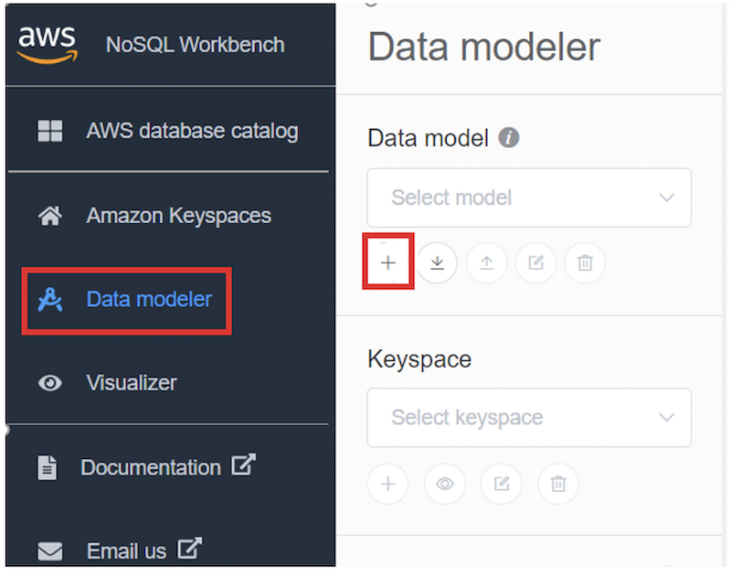Import data model using download-arrow icon
The image size is (731, 576).
[437, 262]
